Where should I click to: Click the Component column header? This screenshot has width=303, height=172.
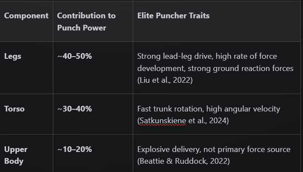pyautogui.click(x=26, y=16)
